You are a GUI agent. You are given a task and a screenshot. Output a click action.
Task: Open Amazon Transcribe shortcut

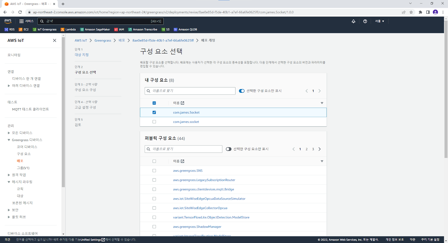point(143,29)
